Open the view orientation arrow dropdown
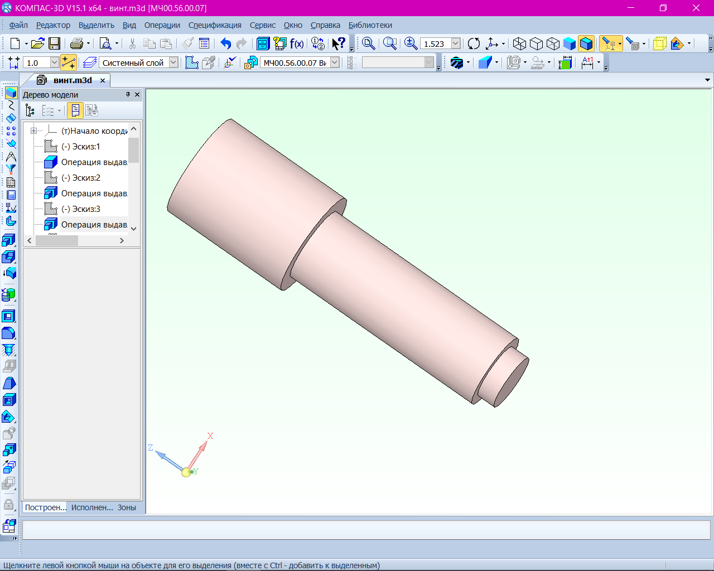This screenshot has height=571, width=714. [x=503, y=43]
